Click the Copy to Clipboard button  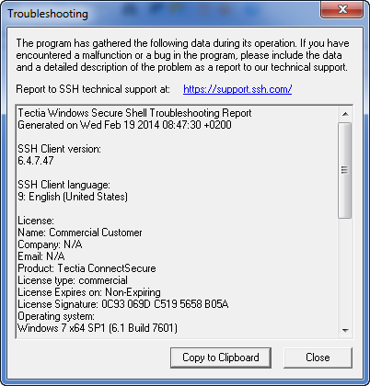[x=221, y=358]
